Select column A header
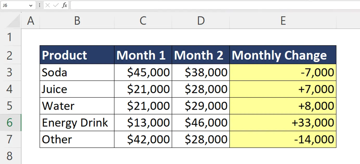 [30, 21]
